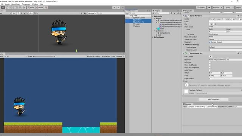The image size is (242, 136).
Task: Select player object in Hierarchy
Action: (x=138, y=26)
